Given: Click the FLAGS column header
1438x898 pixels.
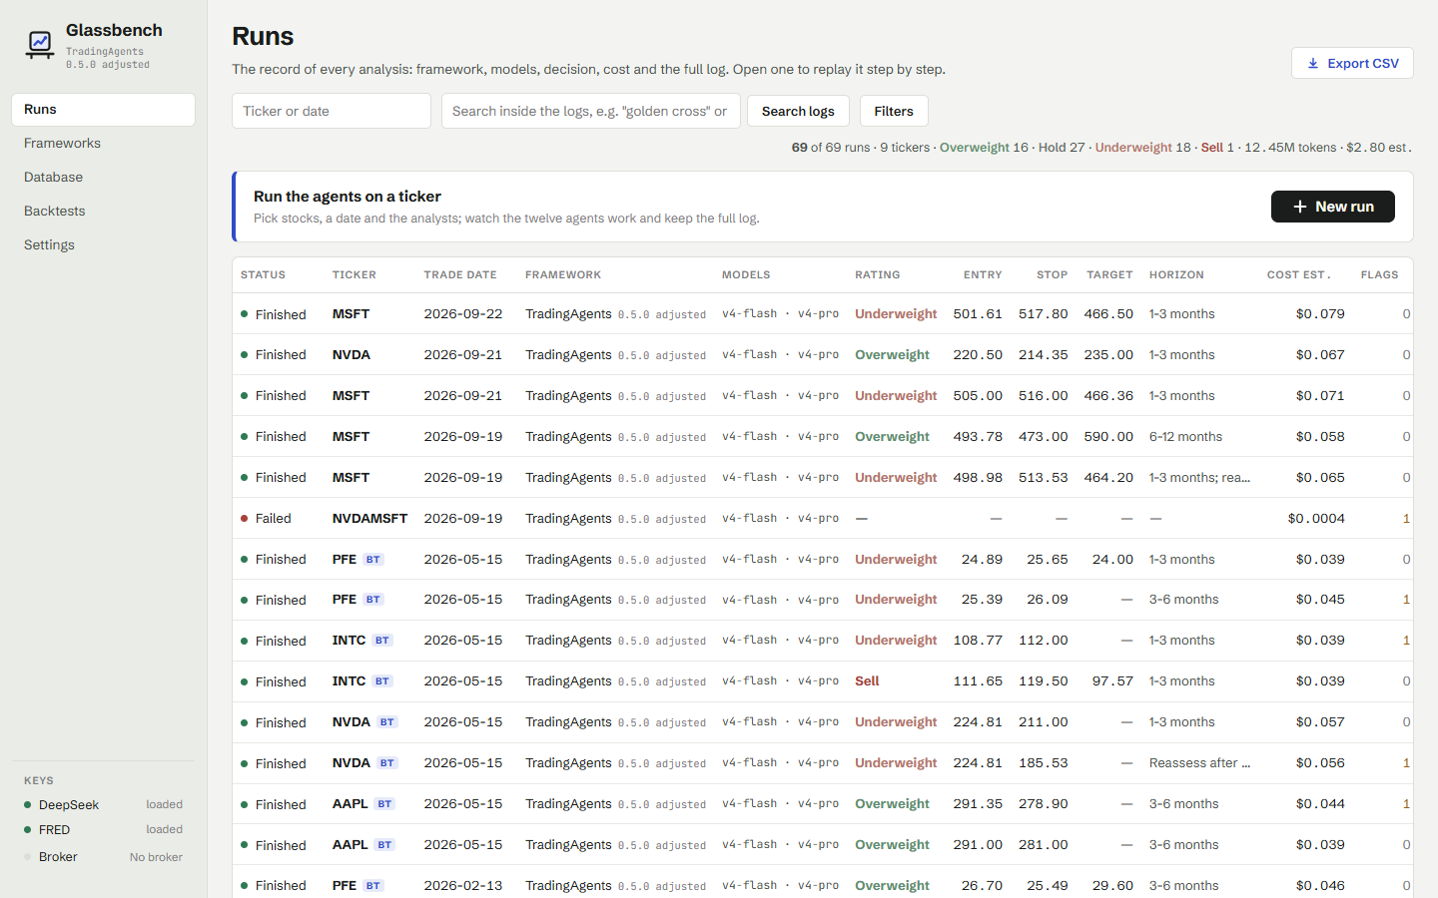Looking at the screenshot, I should click(x=1379, y=274).
